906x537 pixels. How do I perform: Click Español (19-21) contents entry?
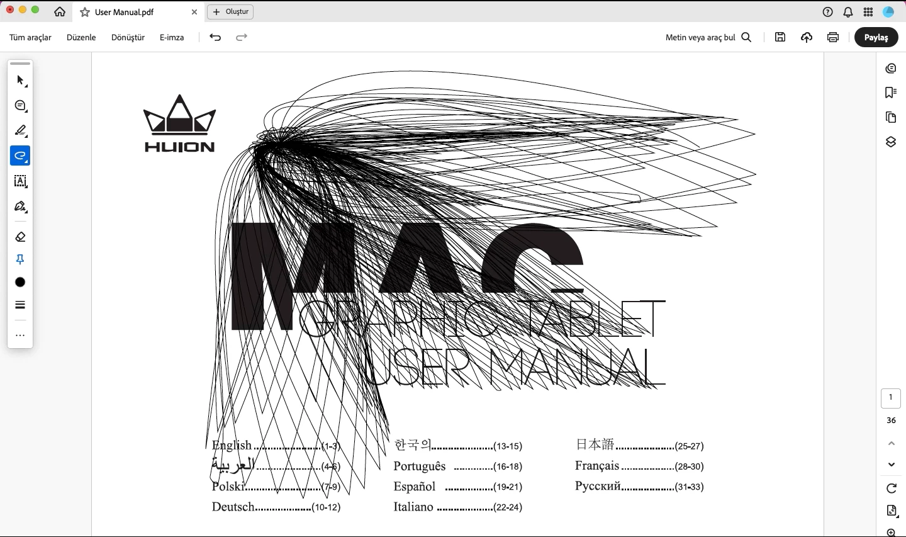pos(458,487)
